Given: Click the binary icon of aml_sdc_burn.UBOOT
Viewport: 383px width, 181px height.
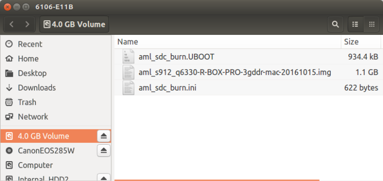Looking at the screenshot, I should click(x=129, y=57).
